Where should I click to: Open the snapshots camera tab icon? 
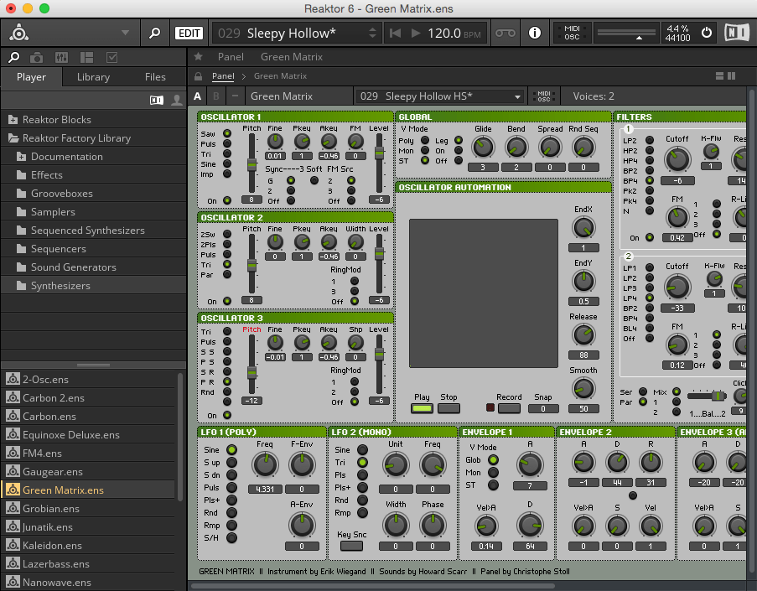[x=36, y=58]
